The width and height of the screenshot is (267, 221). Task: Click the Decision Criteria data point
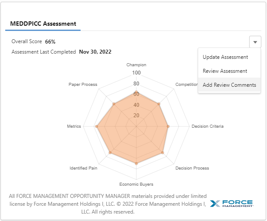click(x=168, y=126)
